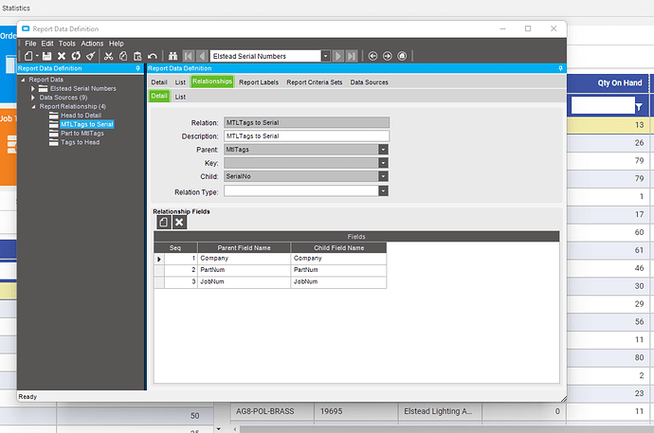Click the Paste clipboard icon
Screen dimensions: 654x433
(x=137, y=56)
